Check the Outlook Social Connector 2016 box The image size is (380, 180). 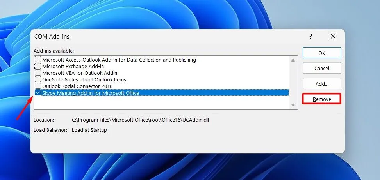pyautogui.click(x=38, y=86)
